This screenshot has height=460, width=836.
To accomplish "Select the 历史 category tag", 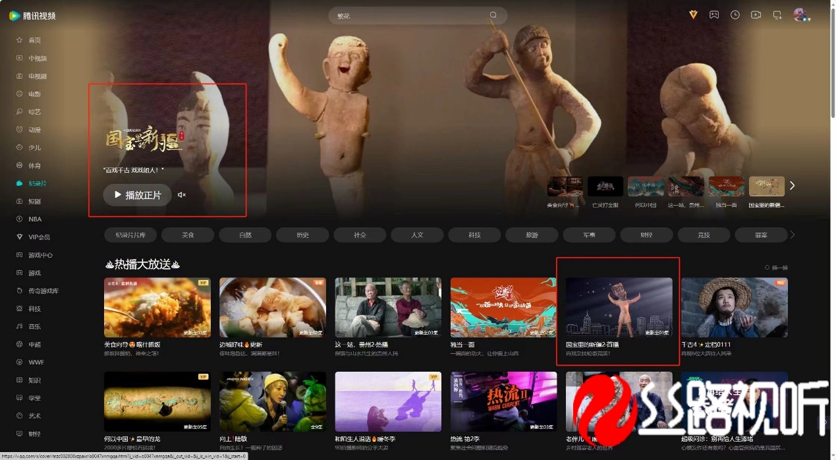I will 302,235.
